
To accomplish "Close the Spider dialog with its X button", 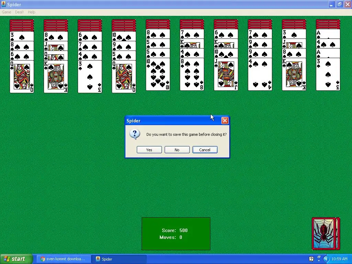I will click(x=225, y=121).
